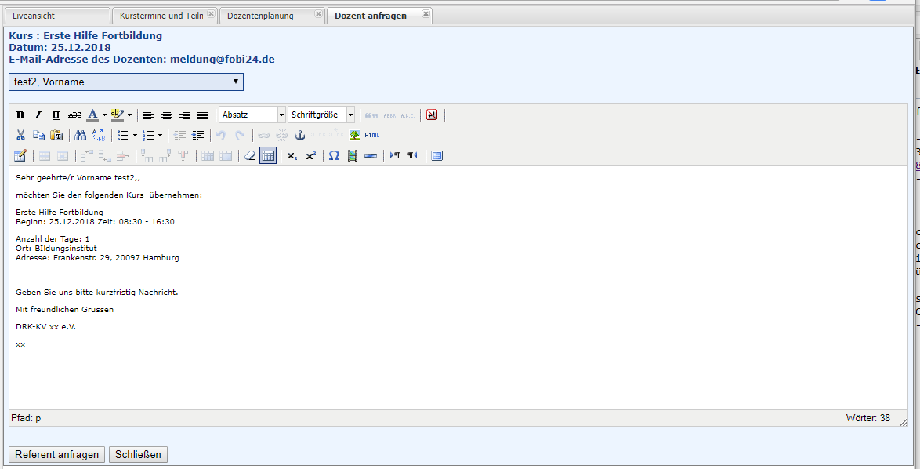Open the text color picker arrow
The width and height of the screenshot is (920, 469).
pos(104,115)
